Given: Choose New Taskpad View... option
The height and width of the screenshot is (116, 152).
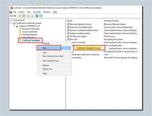Looking at the screenshot, I should [51, 61].
